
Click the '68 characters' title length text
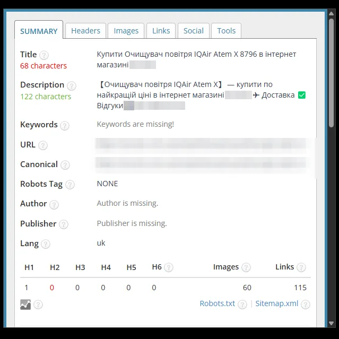click(x=44, y=66)
